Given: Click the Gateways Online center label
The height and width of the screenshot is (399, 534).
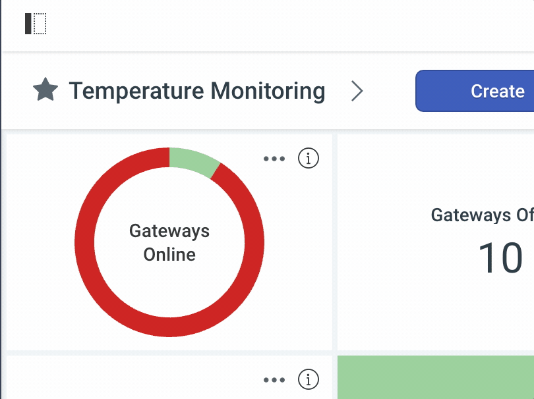Looking at the screenshot, I should pos(169,242).
